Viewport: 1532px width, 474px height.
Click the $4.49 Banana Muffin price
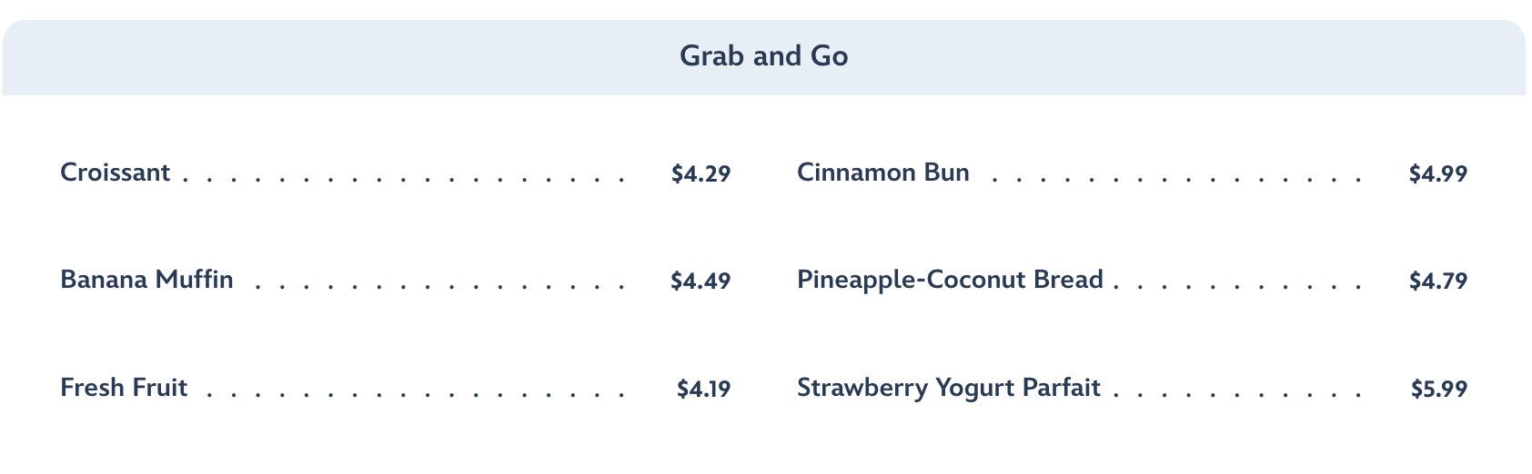pyautogui.click(x=700, y=281)
